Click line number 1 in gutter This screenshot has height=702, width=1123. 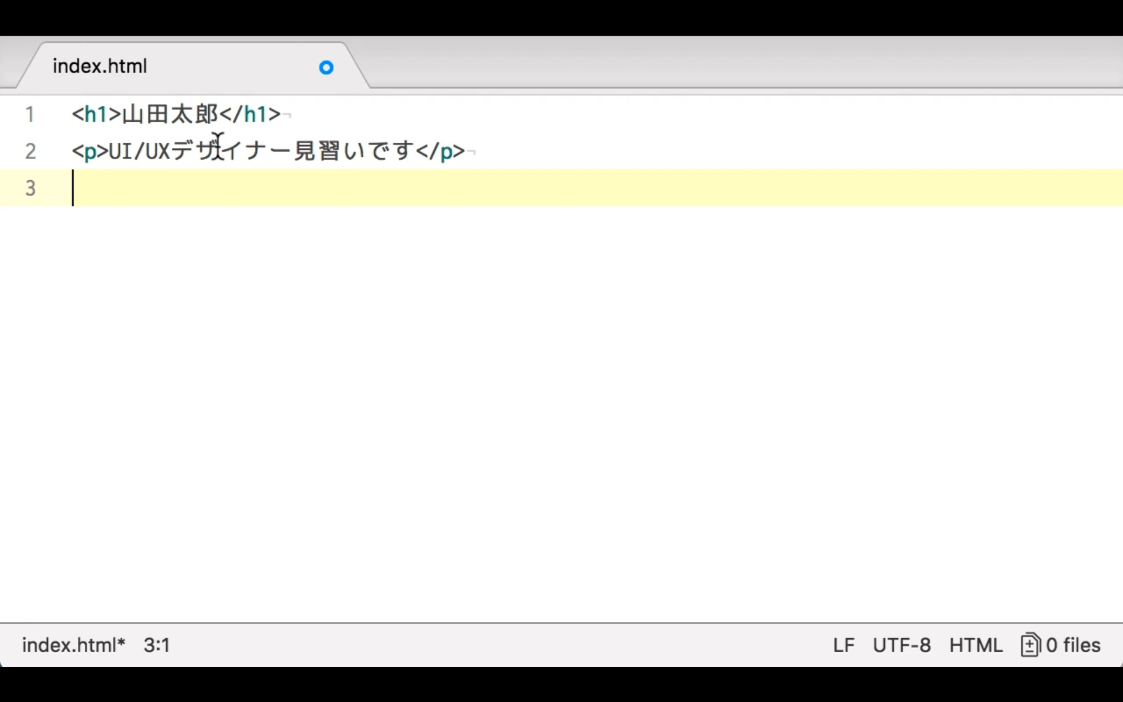coord(30,114)
